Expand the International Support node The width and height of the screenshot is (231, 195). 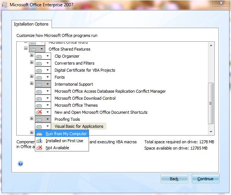pos(32,83)
